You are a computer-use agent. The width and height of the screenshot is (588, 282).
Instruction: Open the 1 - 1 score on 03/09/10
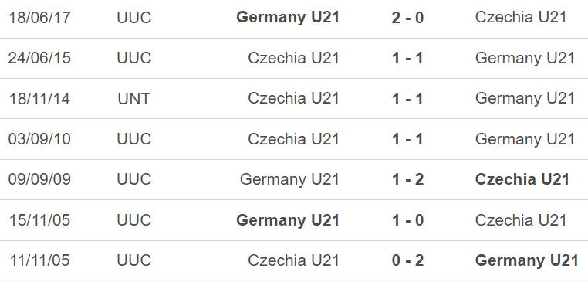407,139
